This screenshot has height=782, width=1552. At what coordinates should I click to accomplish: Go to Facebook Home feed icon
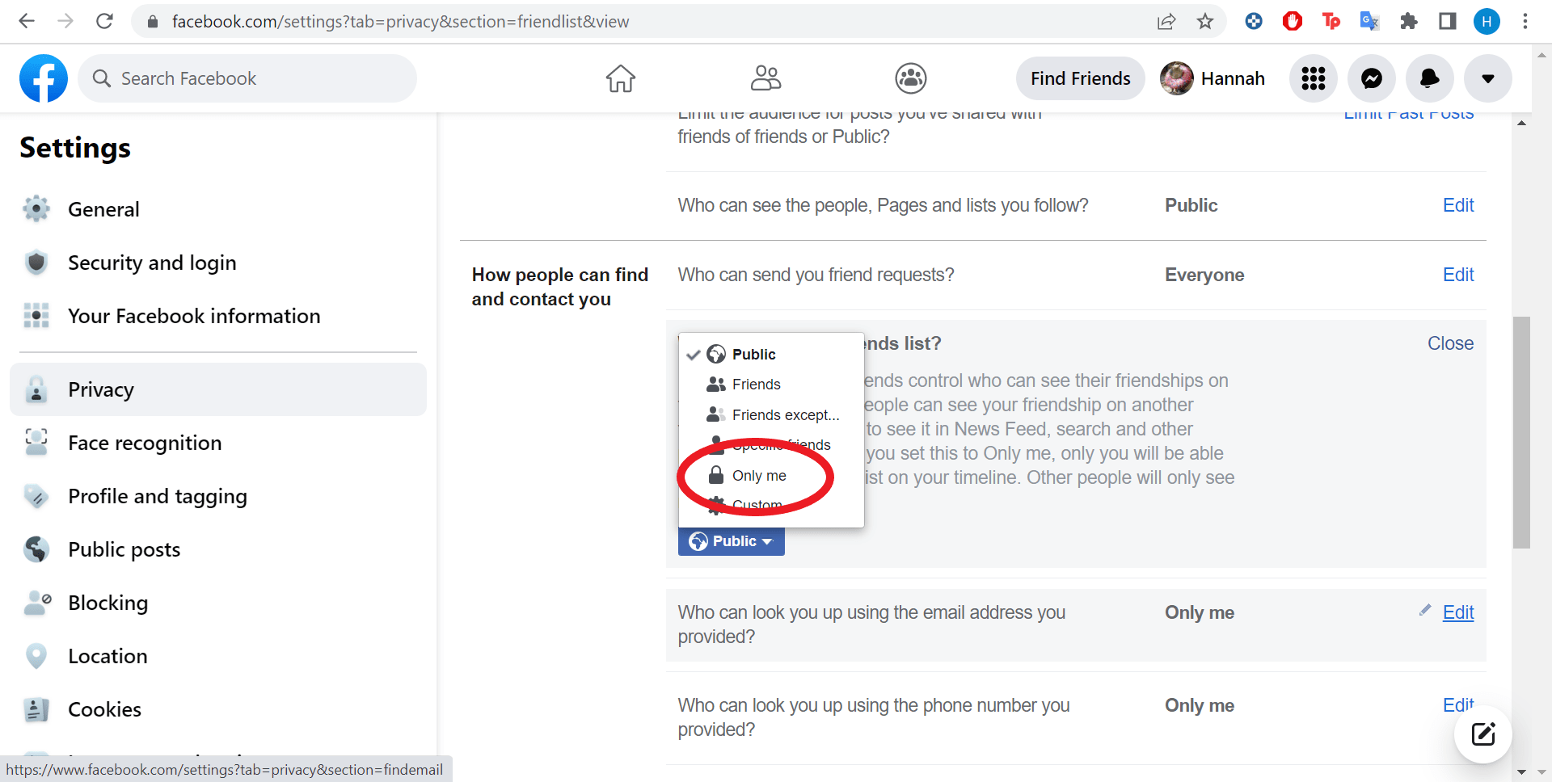(x=621, y=78)
